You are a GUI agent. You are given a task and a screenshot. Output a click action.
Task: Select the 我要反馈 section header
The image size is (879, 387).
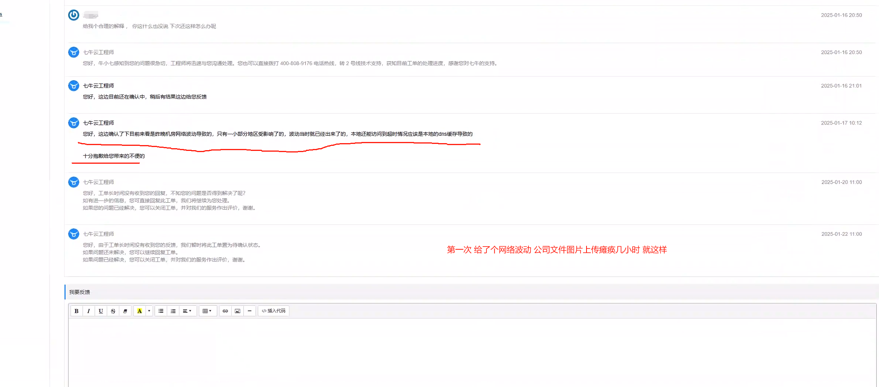click(79, 292)
